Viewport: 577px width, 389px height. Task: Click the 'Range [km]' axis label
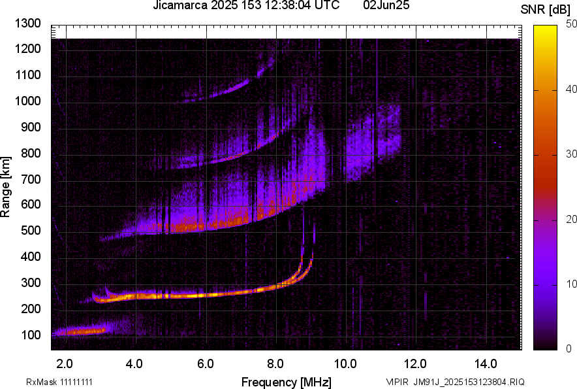[x=5, y=187]
